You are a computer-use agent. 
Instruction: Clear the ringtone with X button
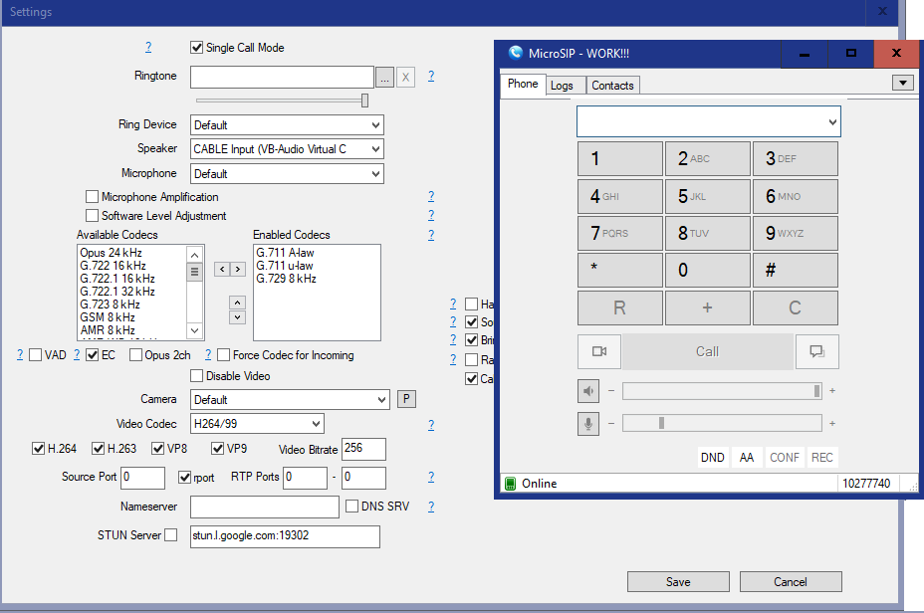tap(405, 78)
